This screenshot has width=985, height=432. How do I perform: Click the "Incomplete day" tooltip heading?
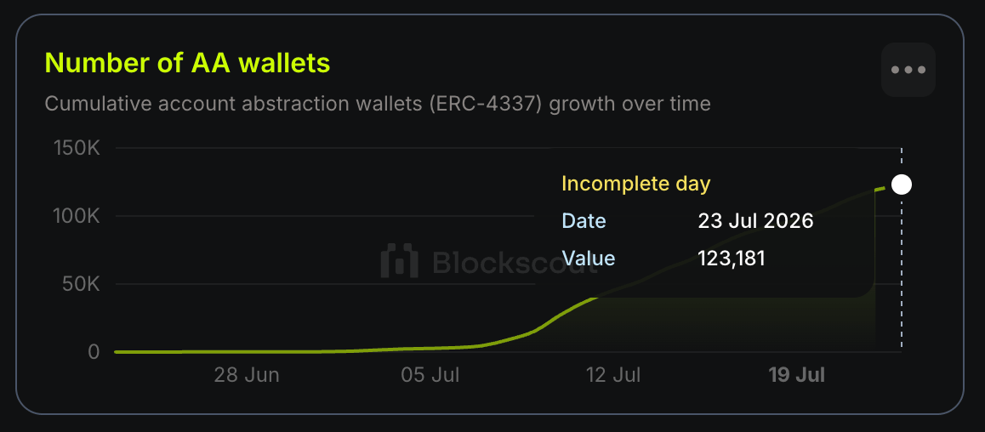coord(635,184)
